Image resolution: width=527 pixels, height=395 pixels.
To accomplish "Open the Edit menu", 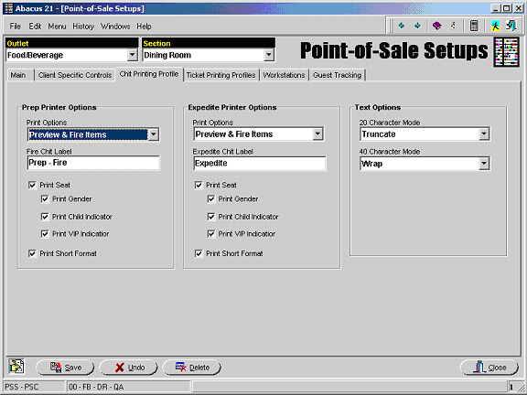I will (35, 27).
